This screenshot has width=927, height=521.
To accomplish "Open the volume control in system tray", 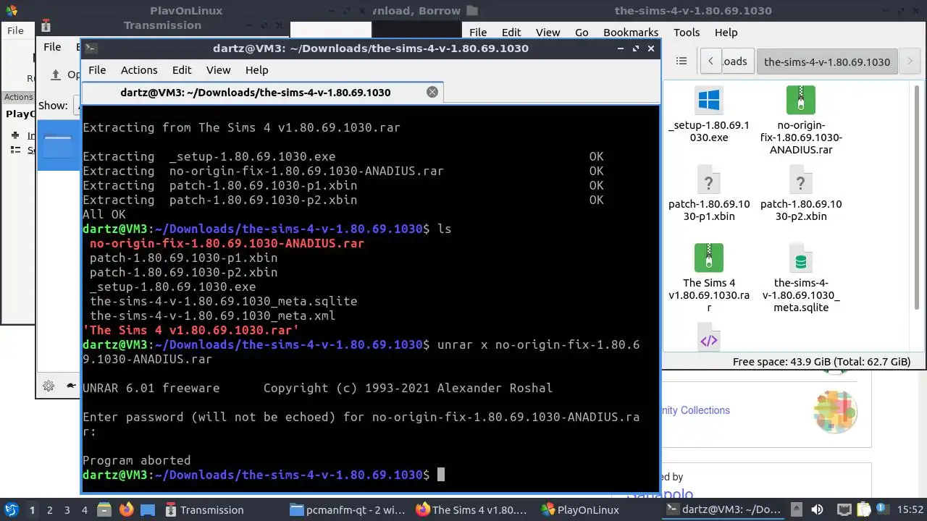I will 816,509.
